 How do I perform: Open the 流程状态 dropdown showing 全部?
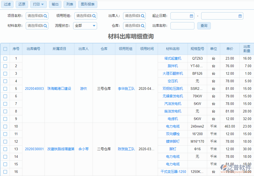point(85,26)
